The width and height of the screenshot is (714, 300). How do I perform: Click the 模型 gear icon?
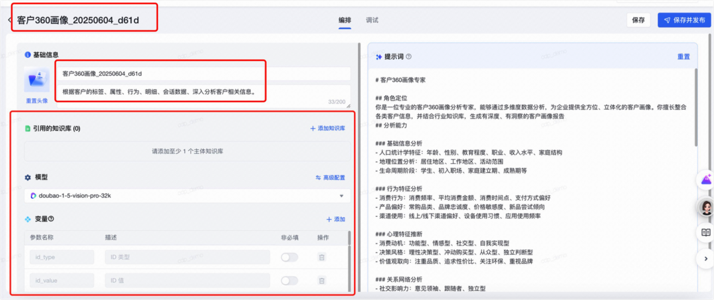28,177
